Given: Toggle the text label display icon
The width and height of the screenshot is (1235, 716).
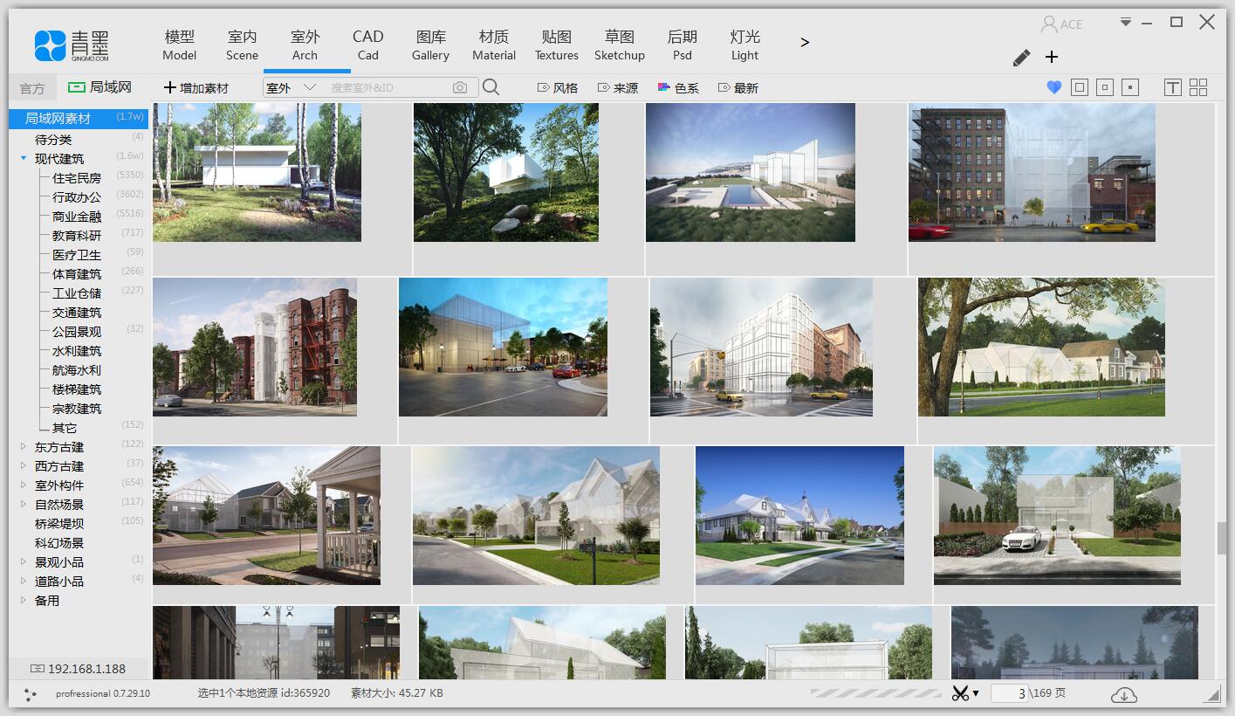Looking at the screenshot, I should (1172, 87).
